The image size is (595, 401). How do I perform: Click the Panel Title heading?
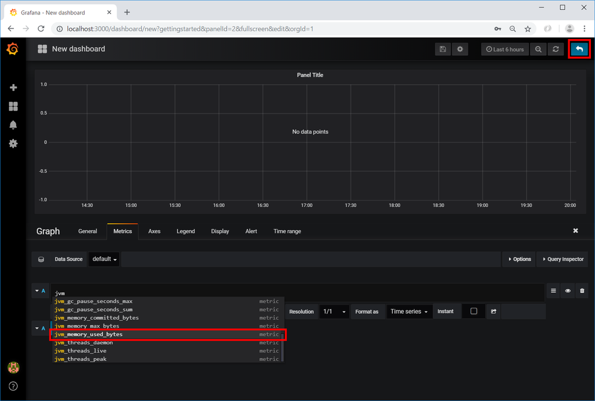coord(310,75)
